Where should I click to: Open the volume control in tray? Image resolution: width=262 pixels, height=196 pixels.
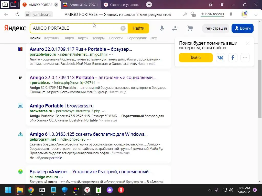coord(231,190)
